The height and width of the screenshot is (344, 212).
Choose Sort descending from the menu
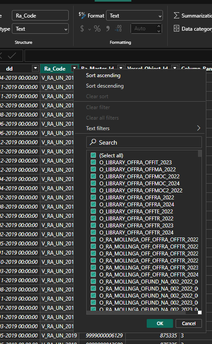point(105,86)
